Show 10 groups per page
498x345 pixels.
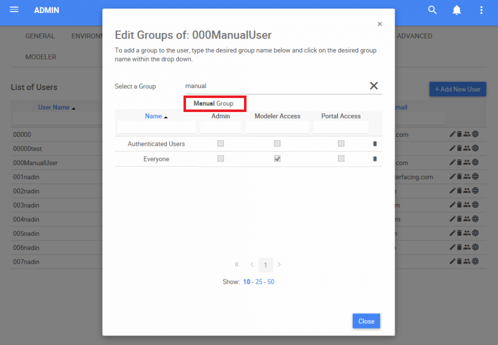pos(246,282)
